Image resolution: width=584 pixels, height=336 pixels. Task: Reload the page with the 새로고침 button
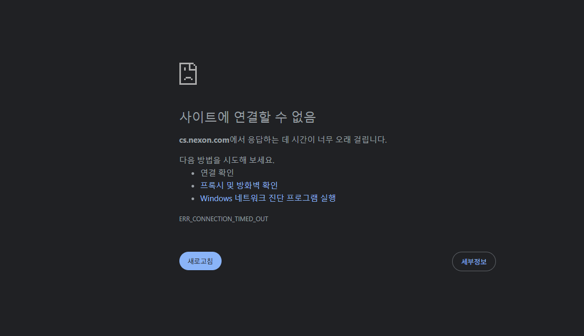click(200, 261)
